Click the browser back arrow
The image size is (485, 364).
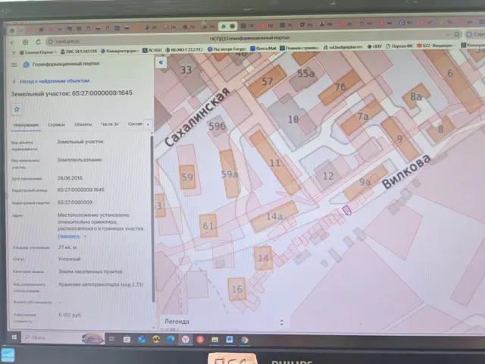[12, 42]
